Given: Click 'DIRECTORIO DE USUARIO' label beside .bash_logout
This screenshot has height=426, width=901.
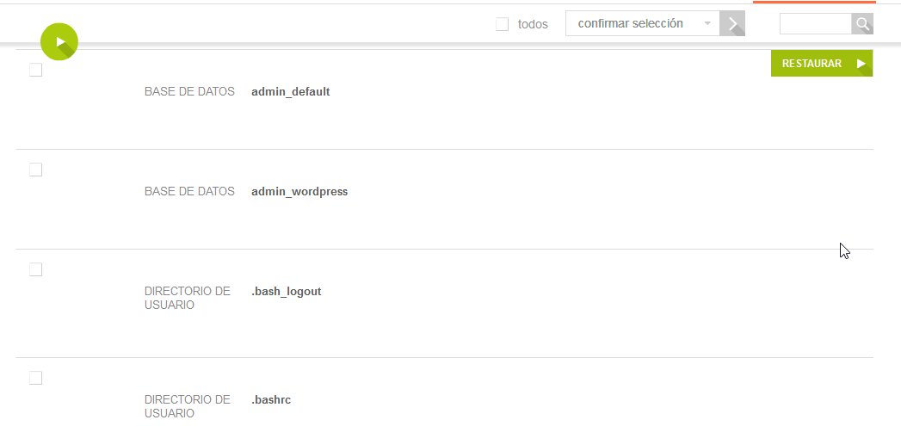Looking at the screenshot, I should [x=188, y=299].
